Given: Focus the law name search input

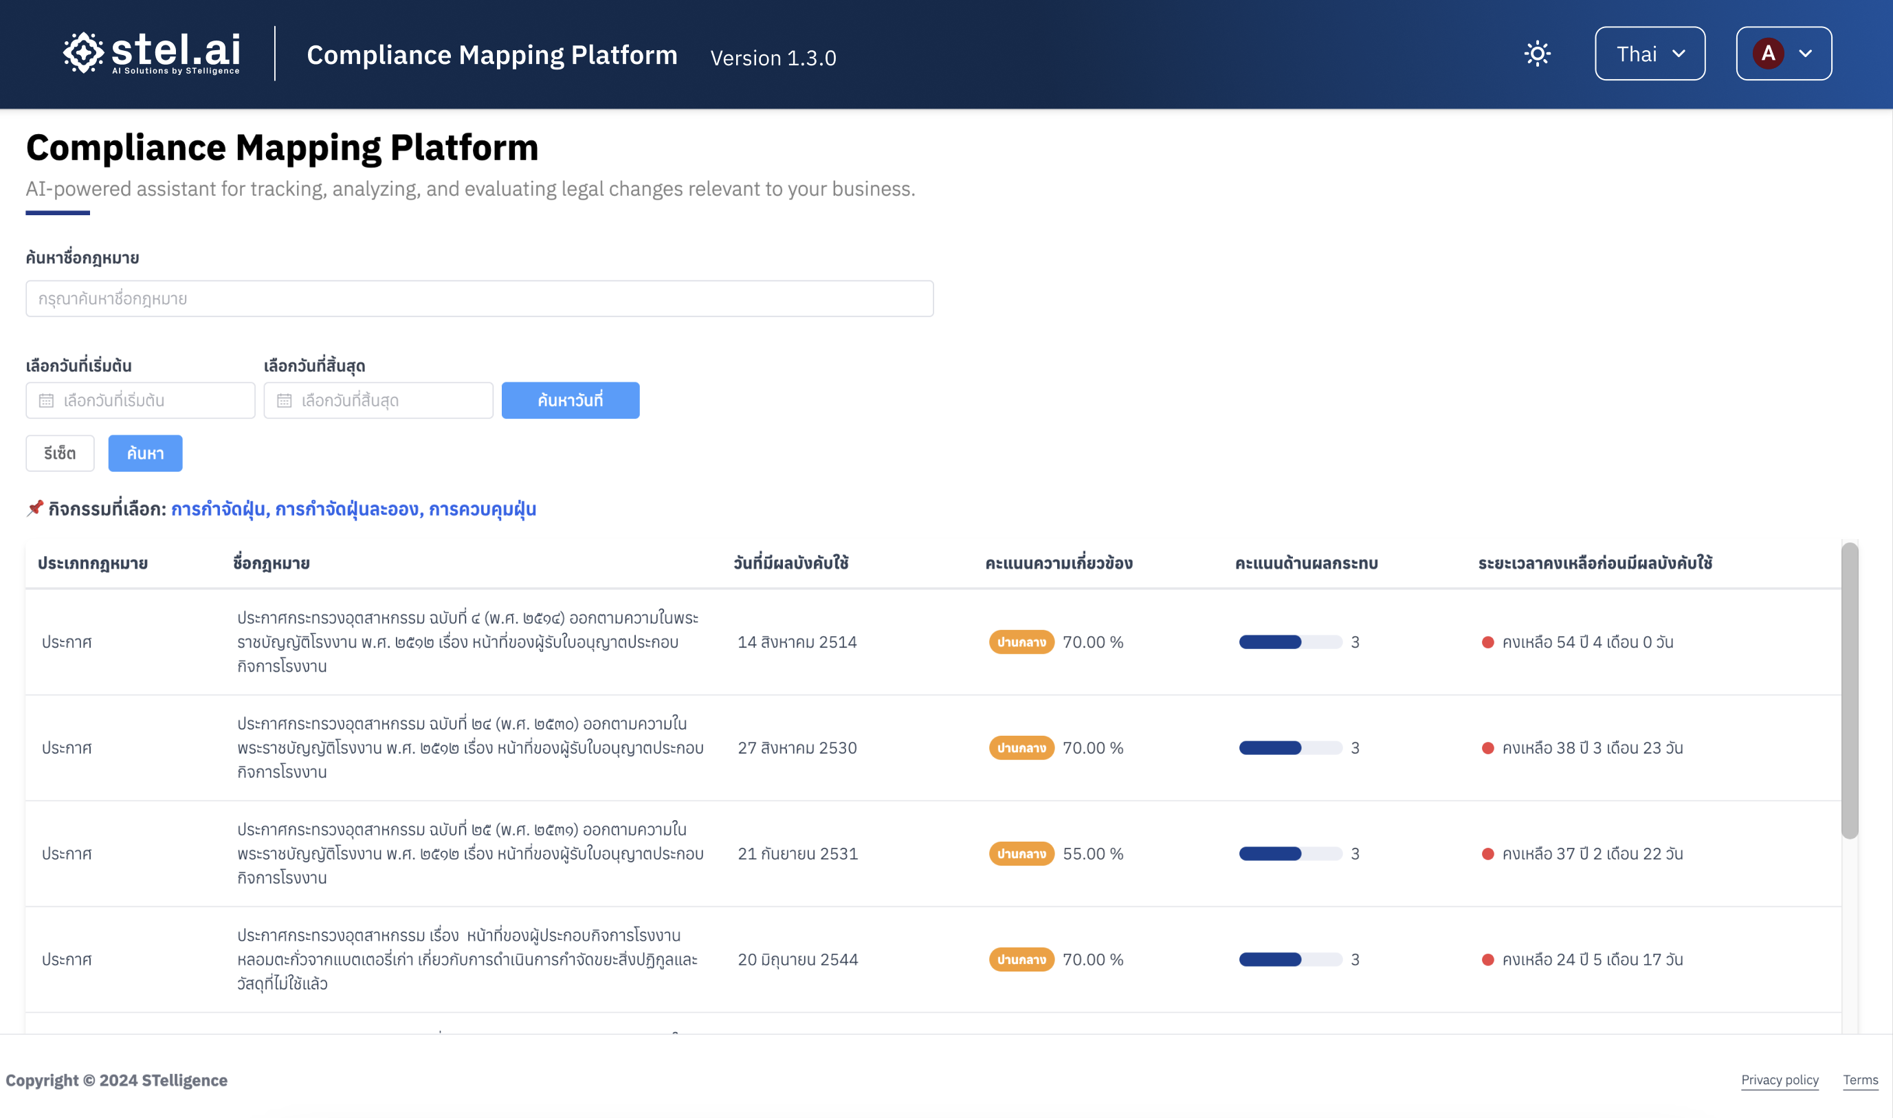Looking at the screenshot, I should 479,298.
